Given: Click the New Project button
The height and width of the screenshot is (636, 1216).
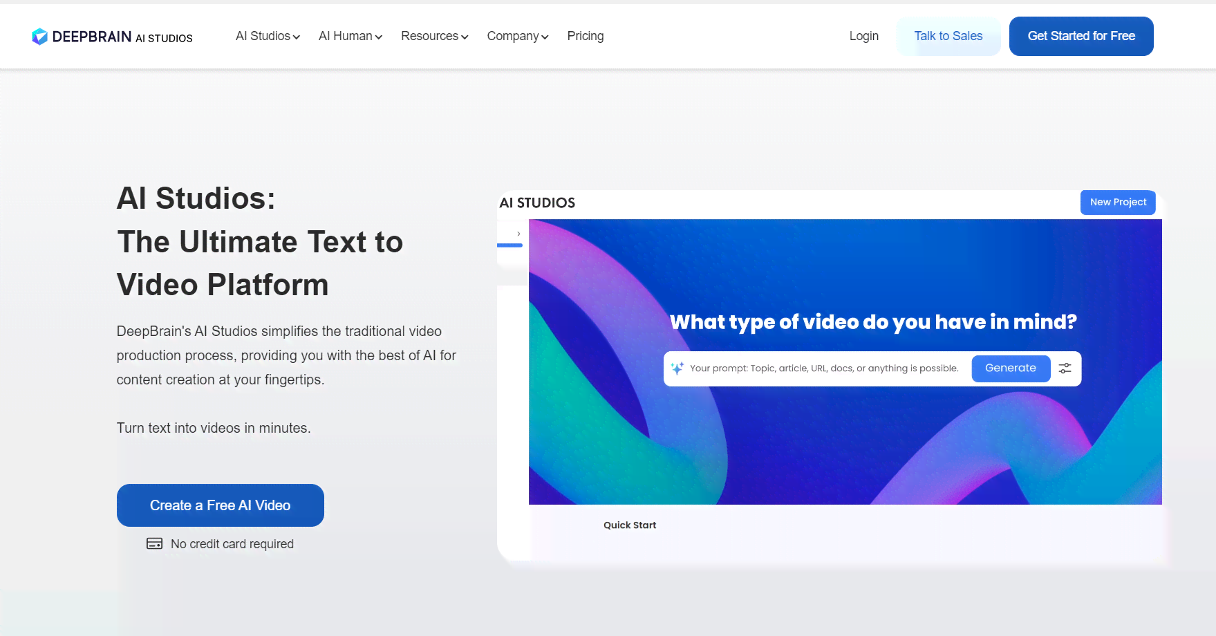Looking at the screenshot, I should pos(1117,202).
